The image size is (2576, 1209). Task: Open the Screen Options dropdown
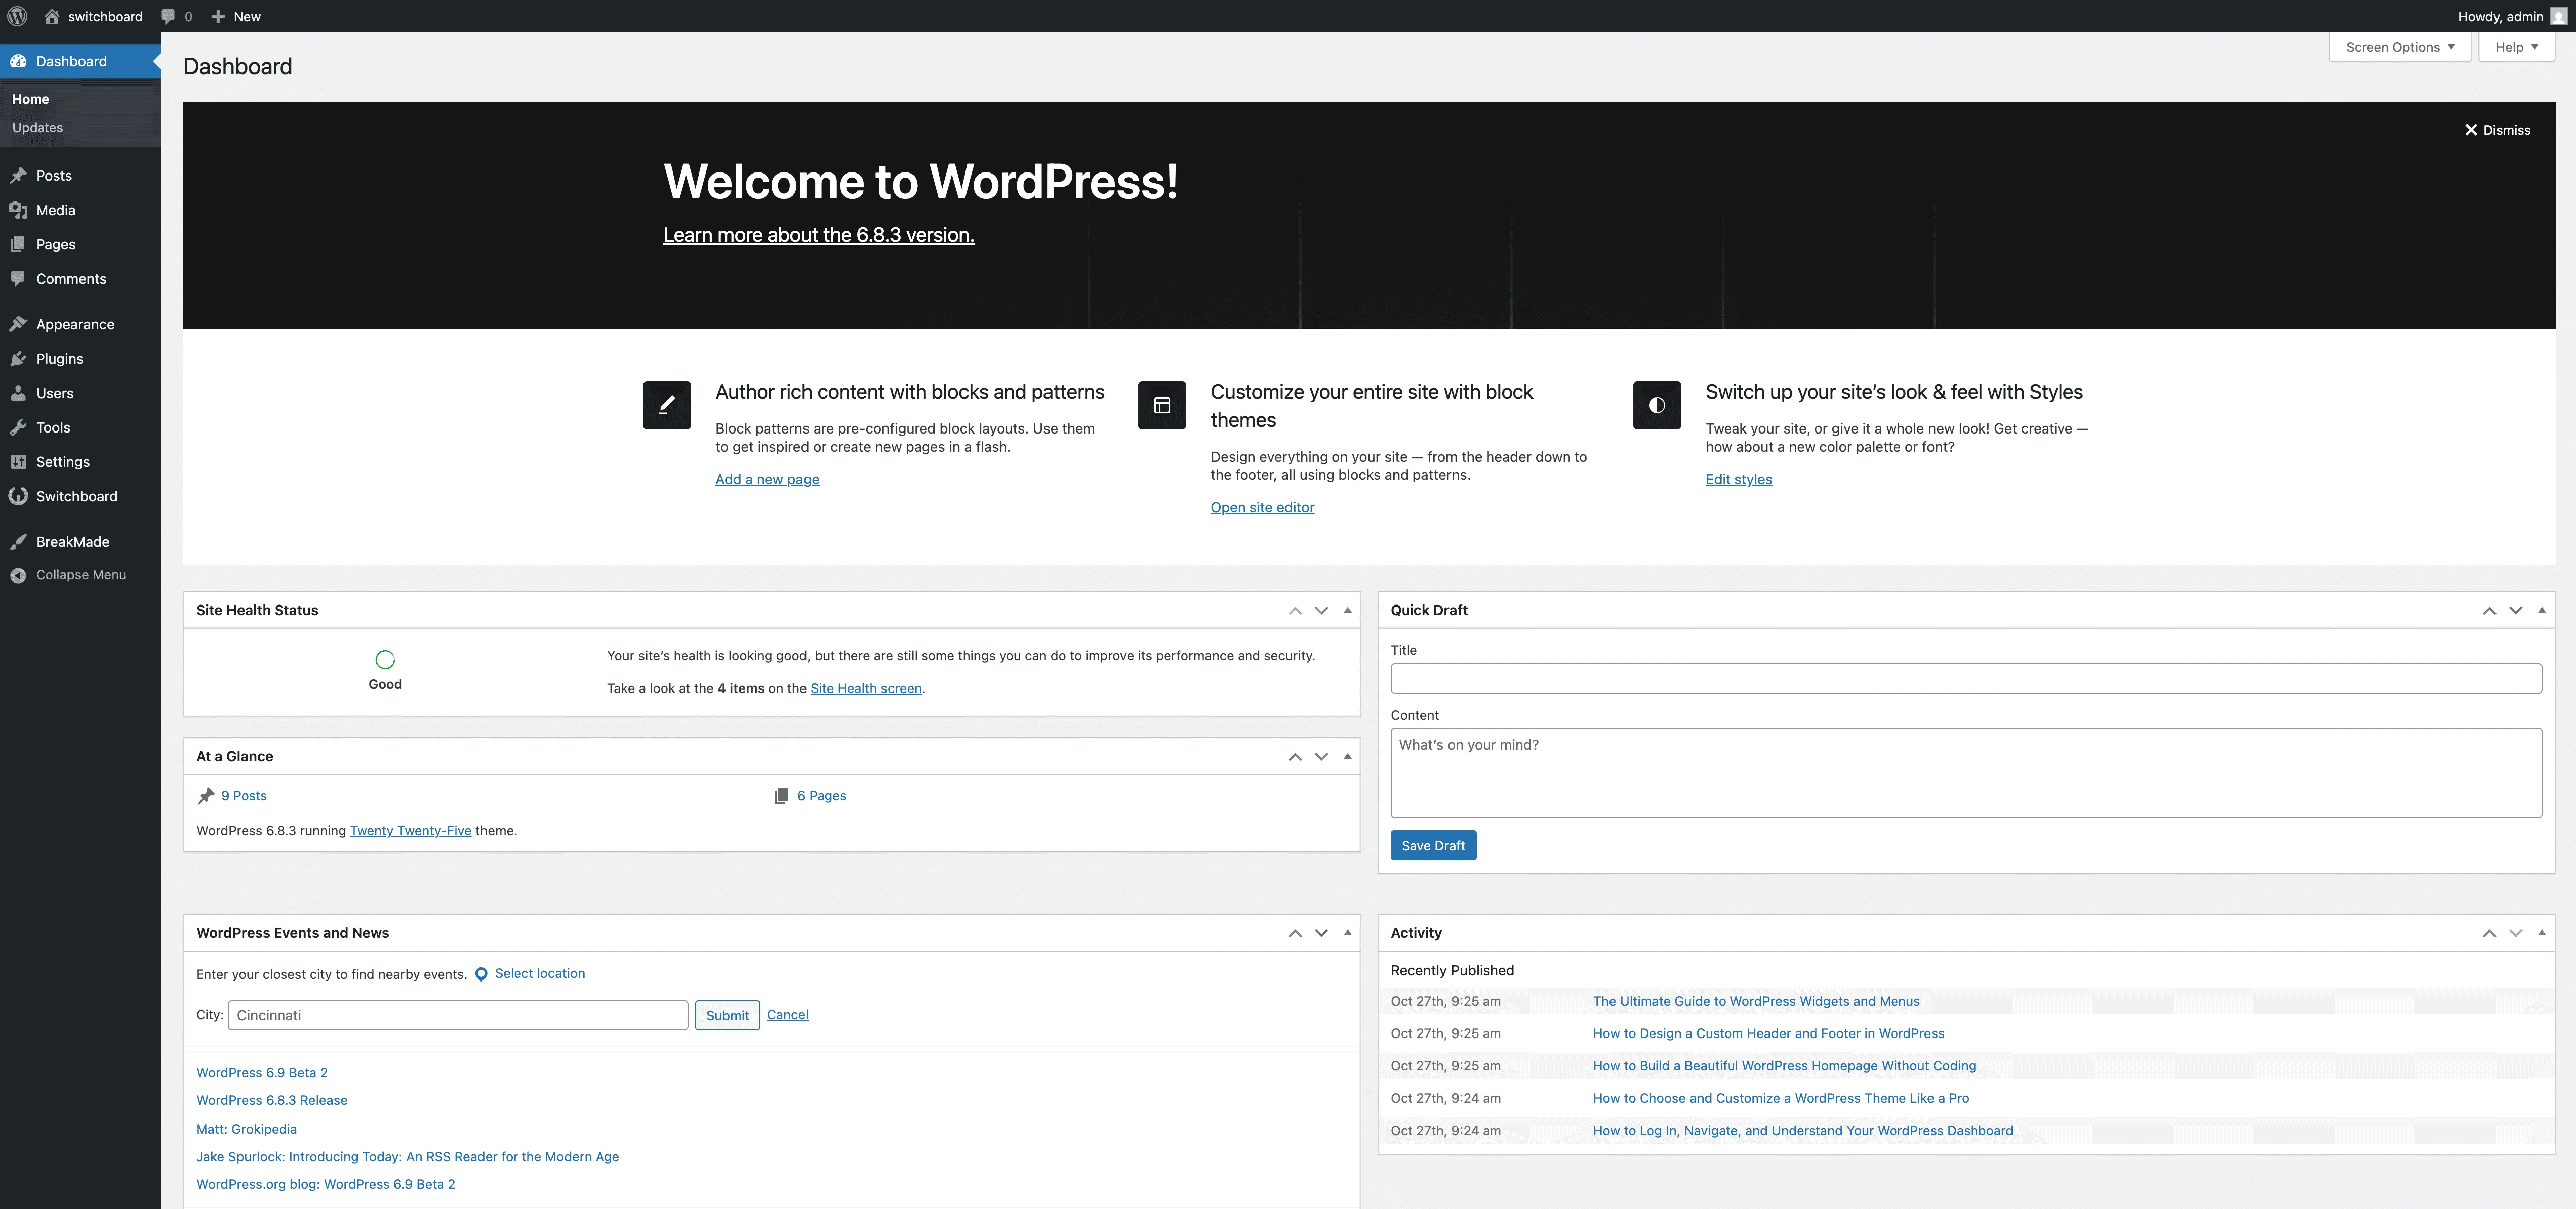point(2399,47)
